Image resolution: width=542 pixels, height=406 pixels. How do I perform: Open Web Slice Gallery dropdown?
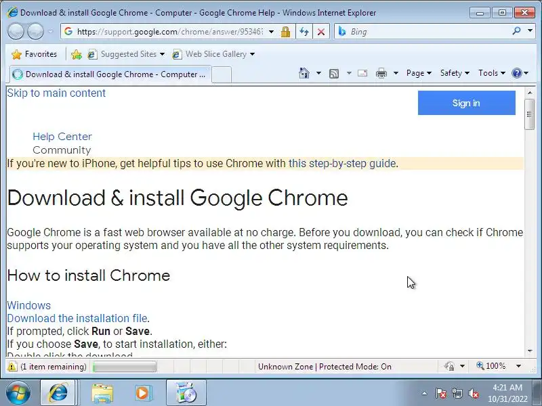[213, 54]
